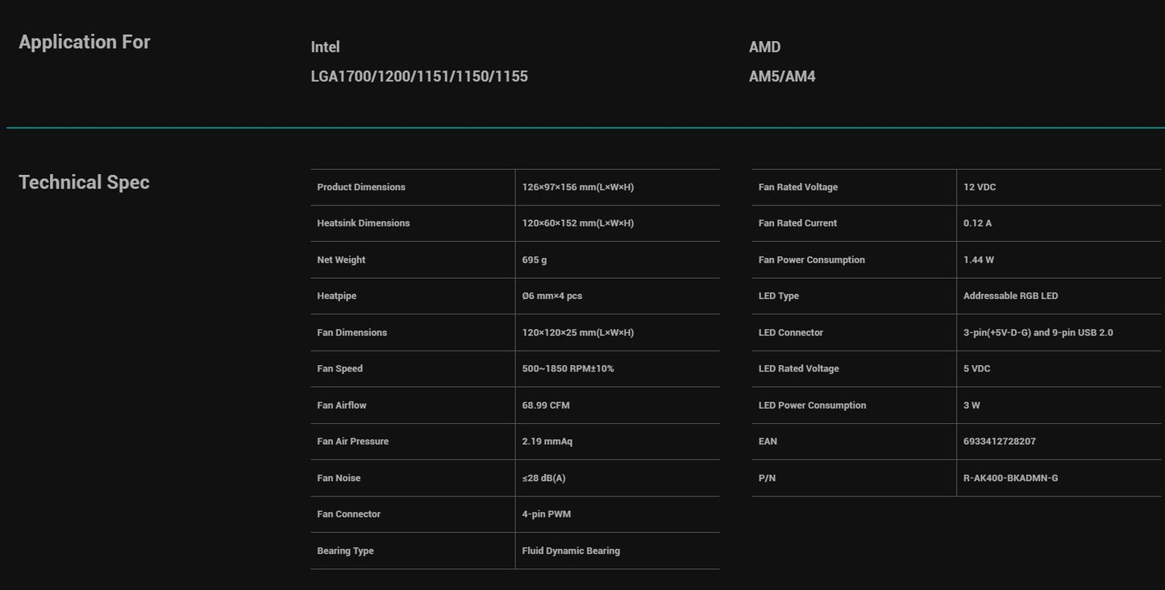
Task: Select the Fan Rated Voltage label
Action: (x=797, y=187)
